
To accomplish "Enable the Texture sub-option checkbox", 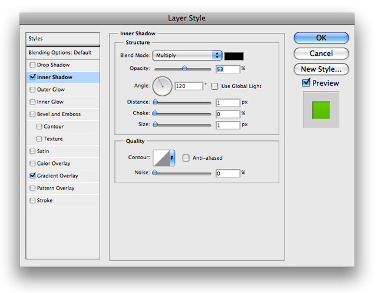I will (39, 139).
